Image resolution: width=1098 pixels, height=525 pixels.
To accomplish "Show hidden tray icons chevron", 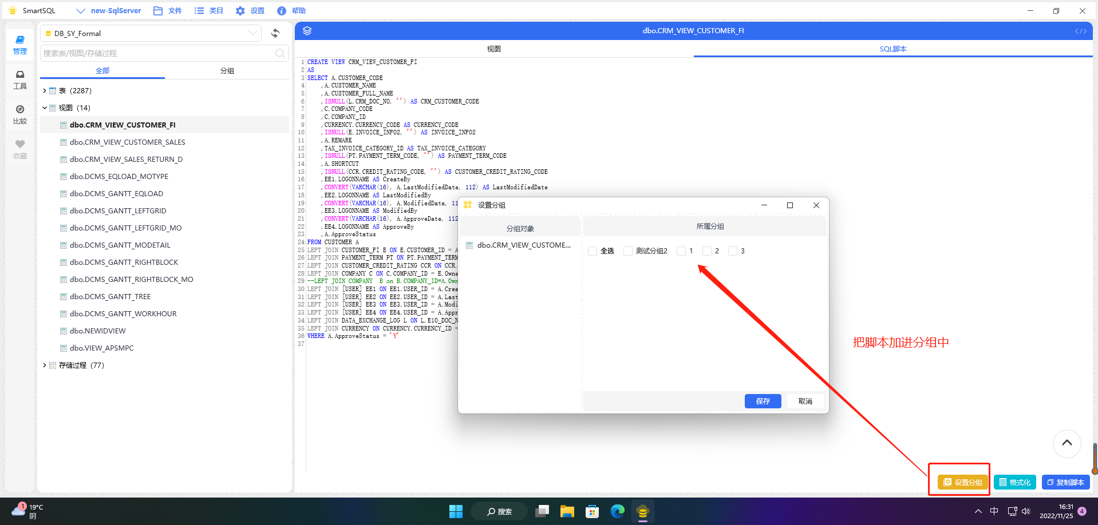I will [978, 511].
